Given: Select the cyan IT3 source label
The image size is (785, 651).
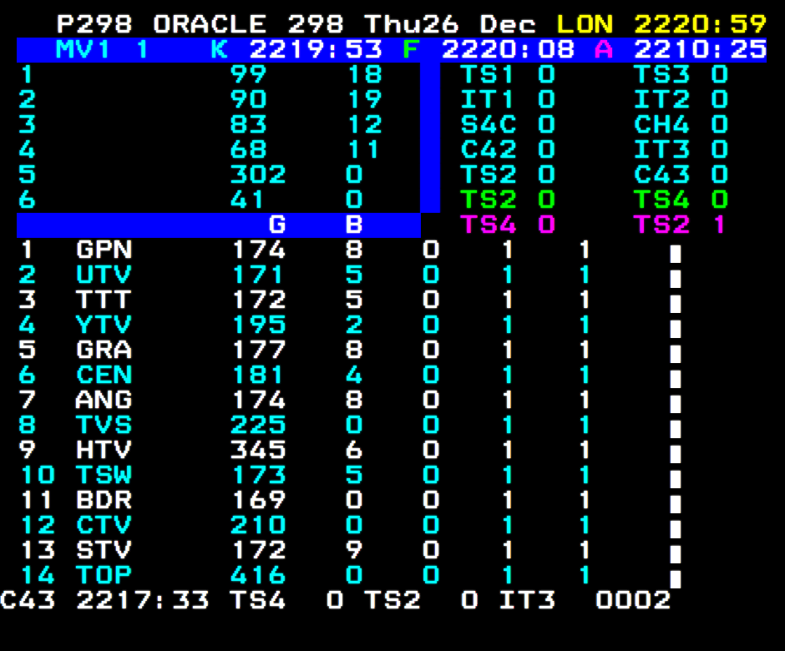Looking at the screenshot, I should (x=661, y=149).
